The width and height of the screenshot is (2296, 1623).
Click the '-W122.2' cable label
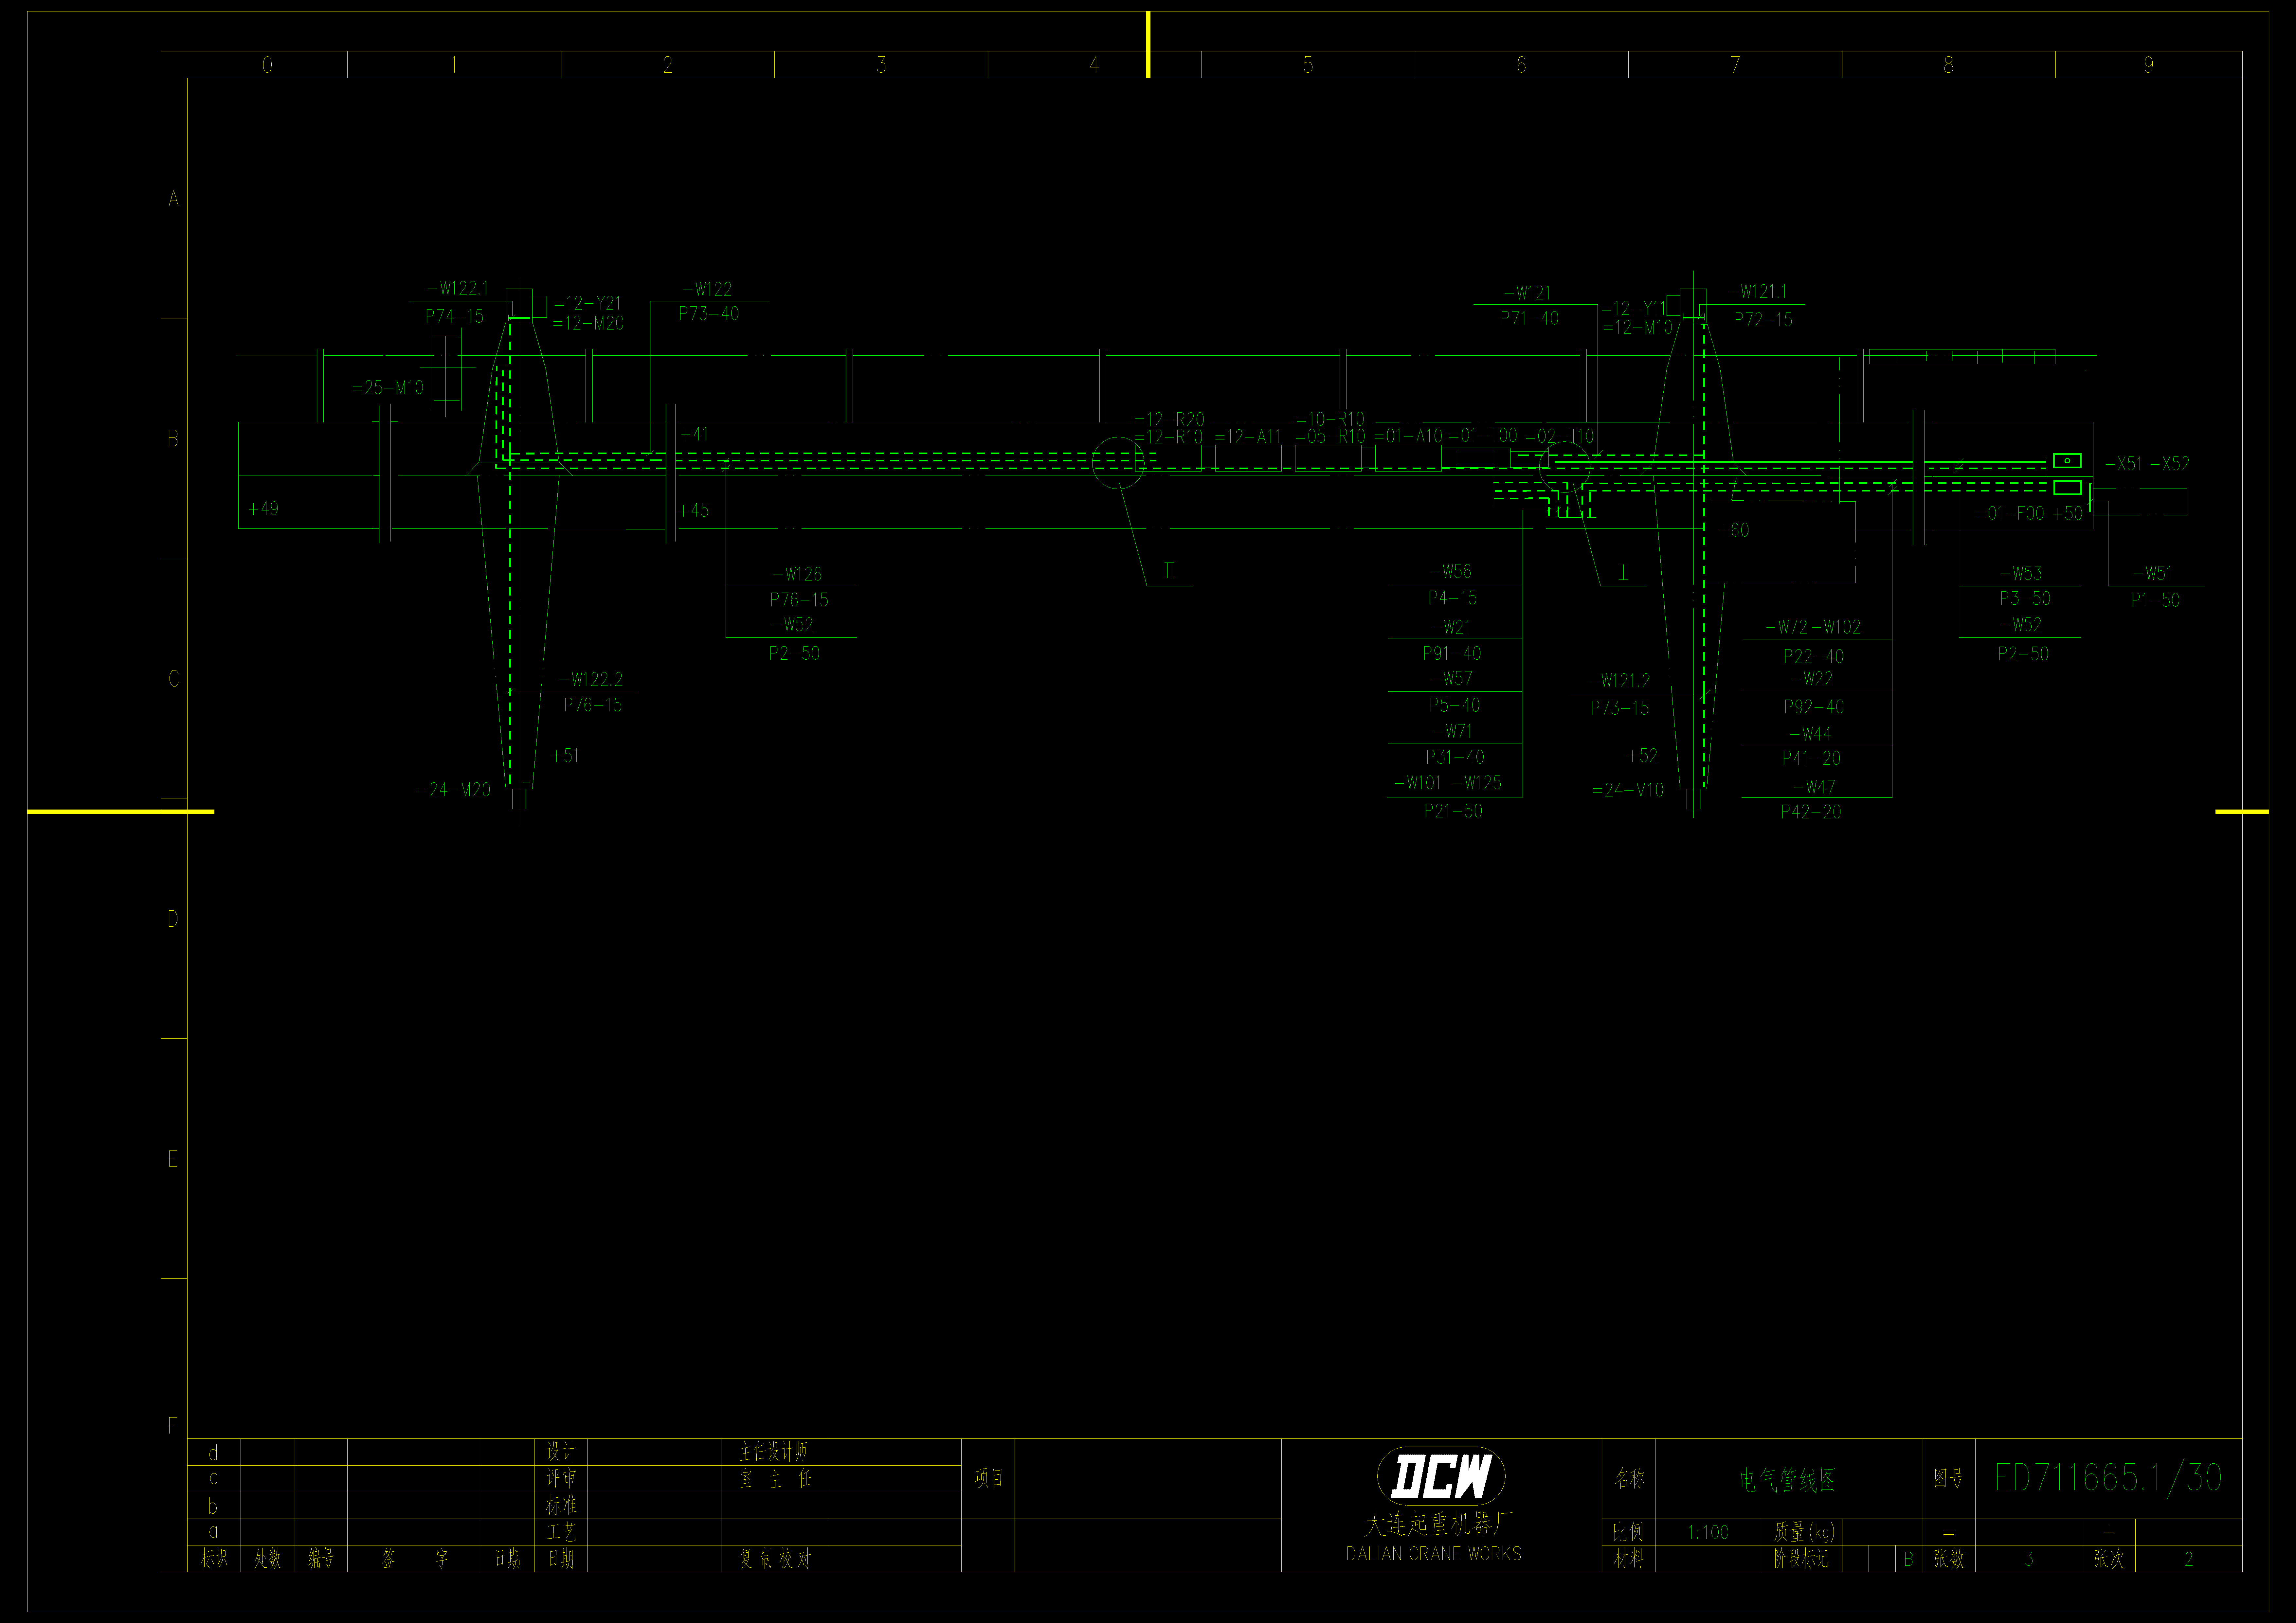(591, 679)
